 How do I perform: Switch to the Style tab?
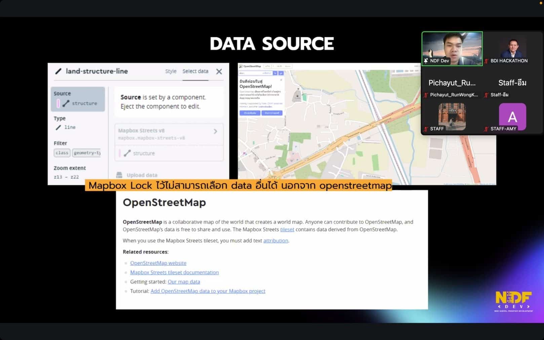click(171, 71)
